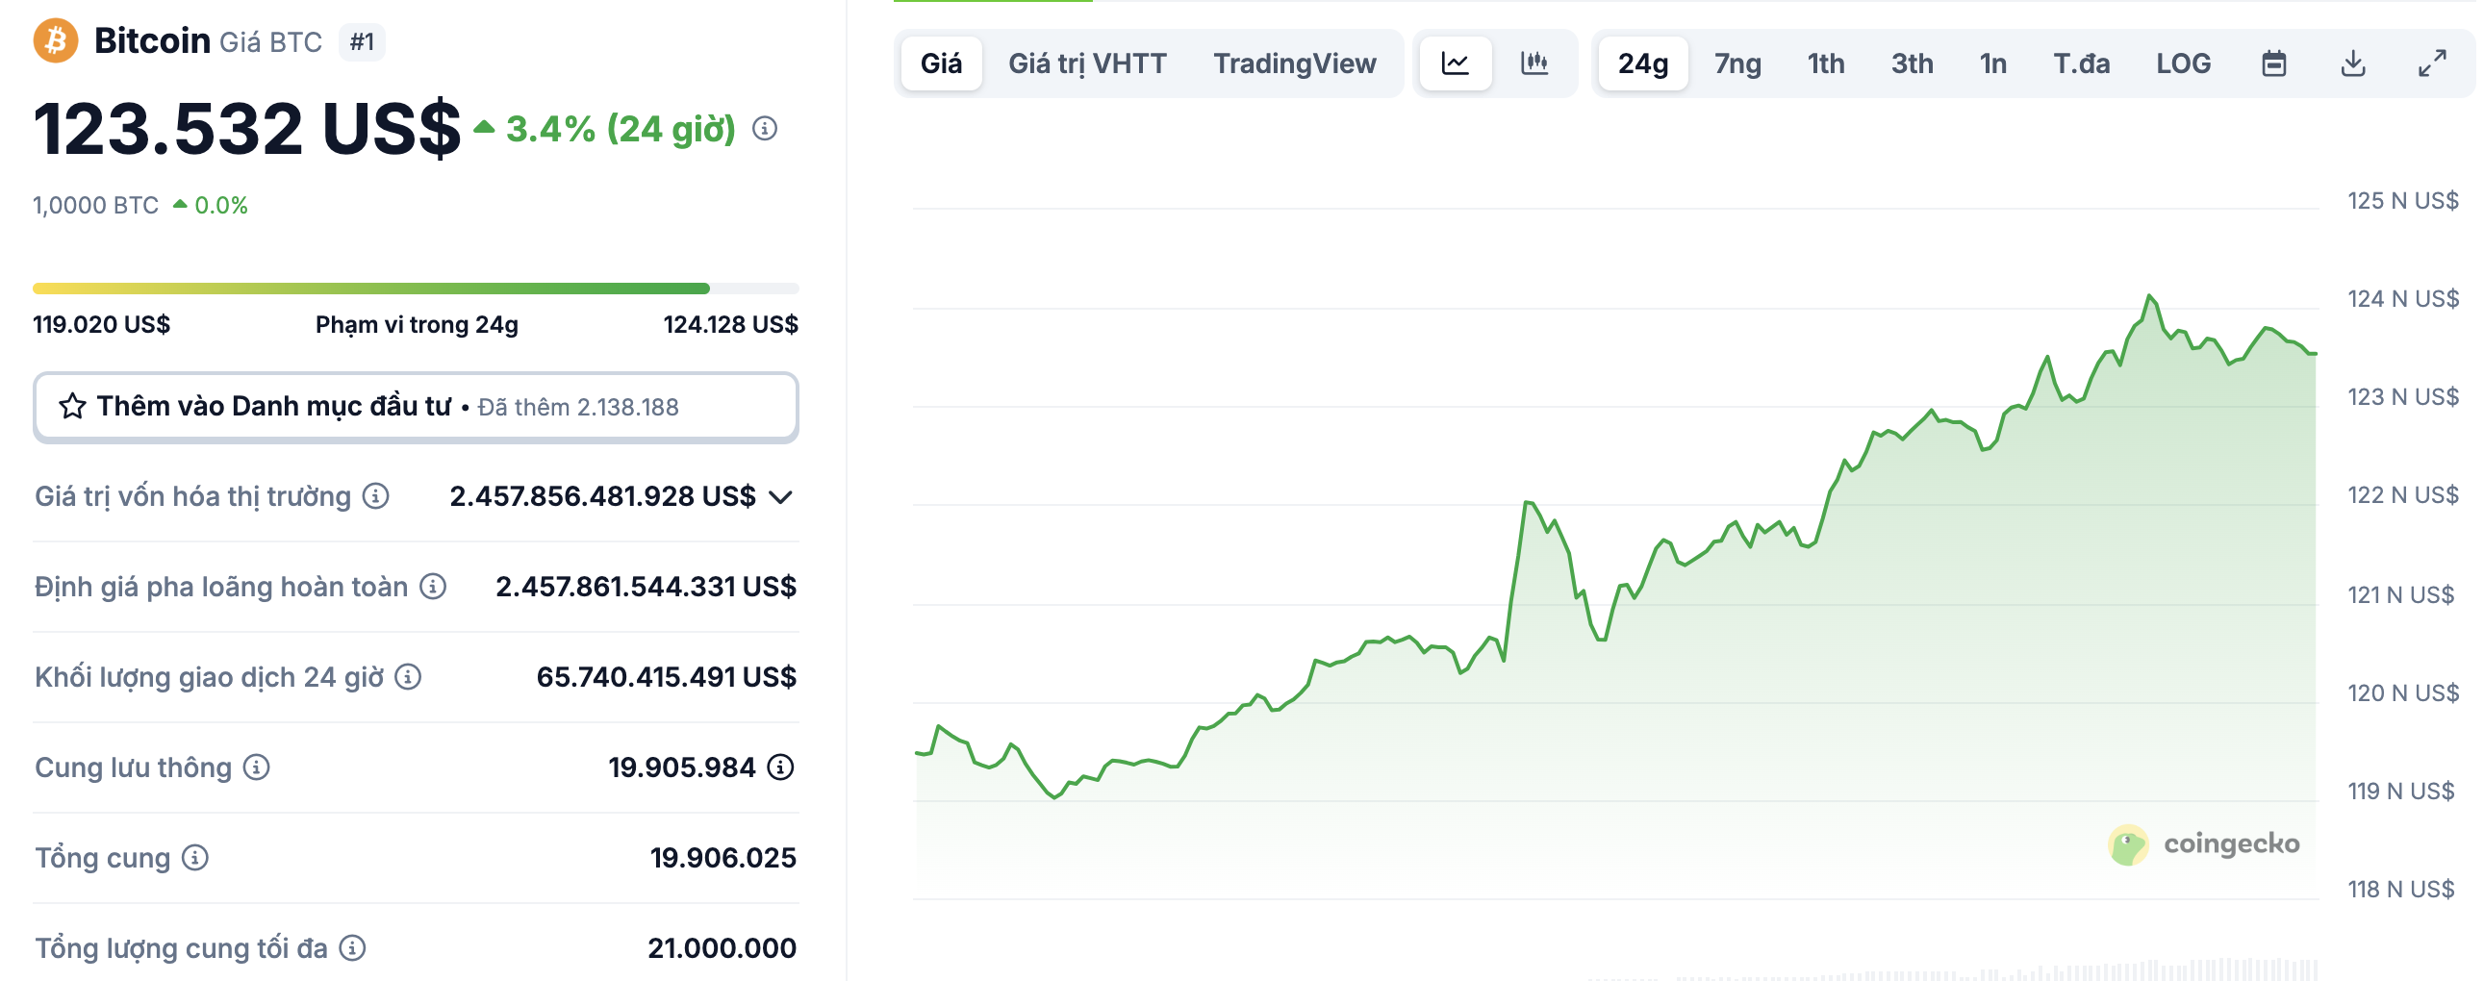Toggle LOG scale on the chart
The image size is (2484, 981).
[2182, 63]
